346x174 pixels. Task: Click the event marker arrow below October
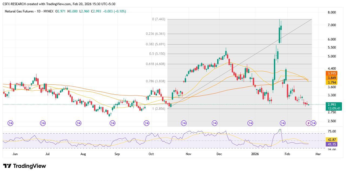pyautogui.click(x=146, y=123)
